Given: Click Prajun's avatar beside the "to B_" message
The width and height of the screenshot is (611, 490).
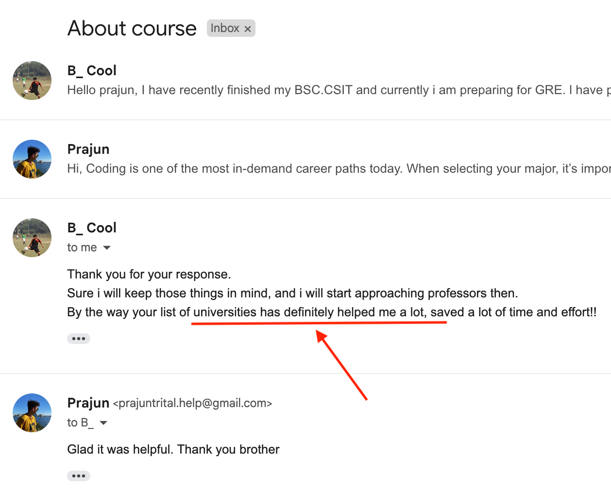Looking at the screenshot, I should tap(32, 413).
